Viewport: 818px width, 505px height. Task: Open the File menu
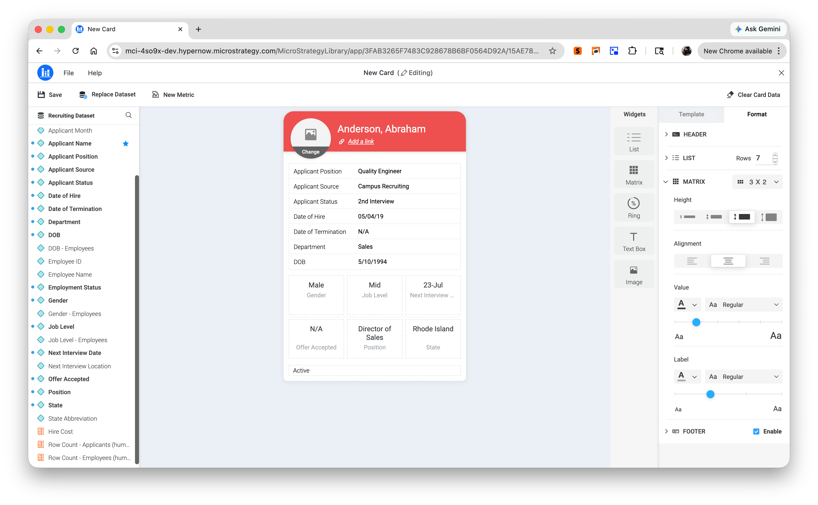[x=69, y=73]
